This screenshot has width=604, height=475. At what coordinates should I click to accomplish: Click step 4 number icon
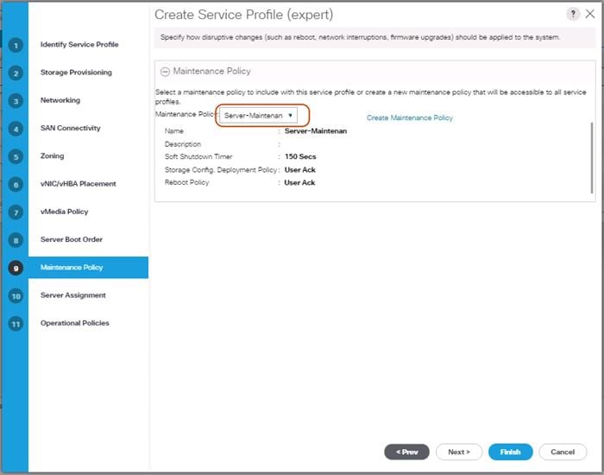(x=16, y=129)
